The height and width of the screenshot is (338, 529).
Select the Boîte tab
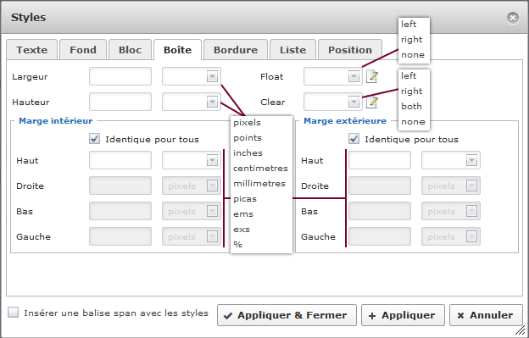coord(177,50)
